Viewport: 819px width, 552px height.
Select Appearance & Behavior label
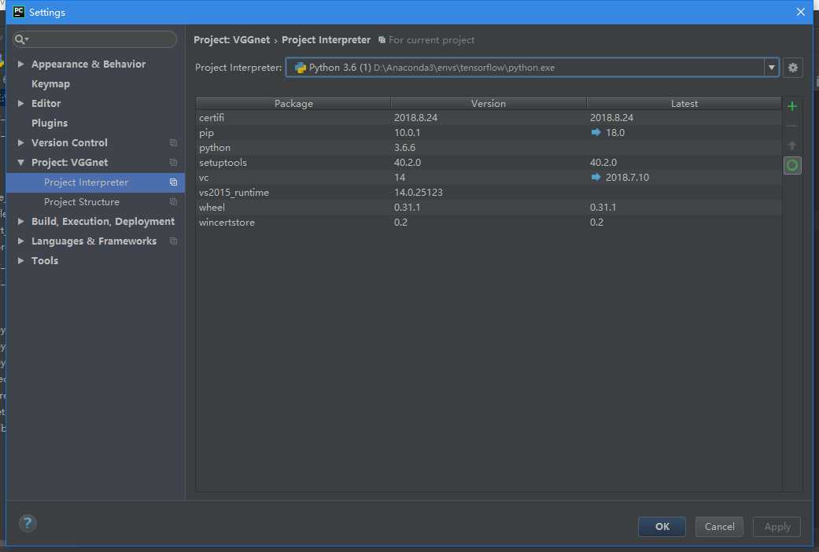click(89, 64)
